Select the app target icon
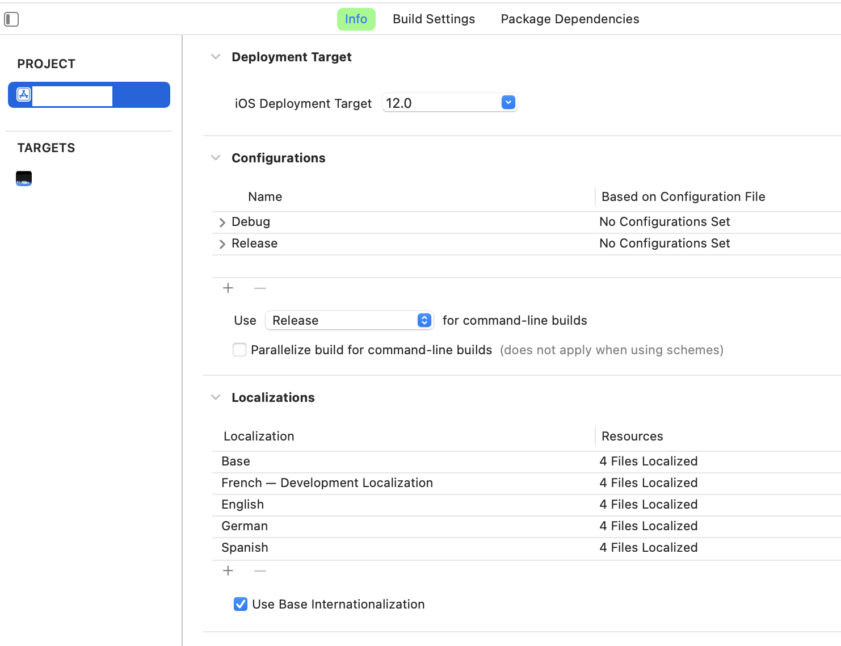 pyautogui.click(x=24, y=178)
